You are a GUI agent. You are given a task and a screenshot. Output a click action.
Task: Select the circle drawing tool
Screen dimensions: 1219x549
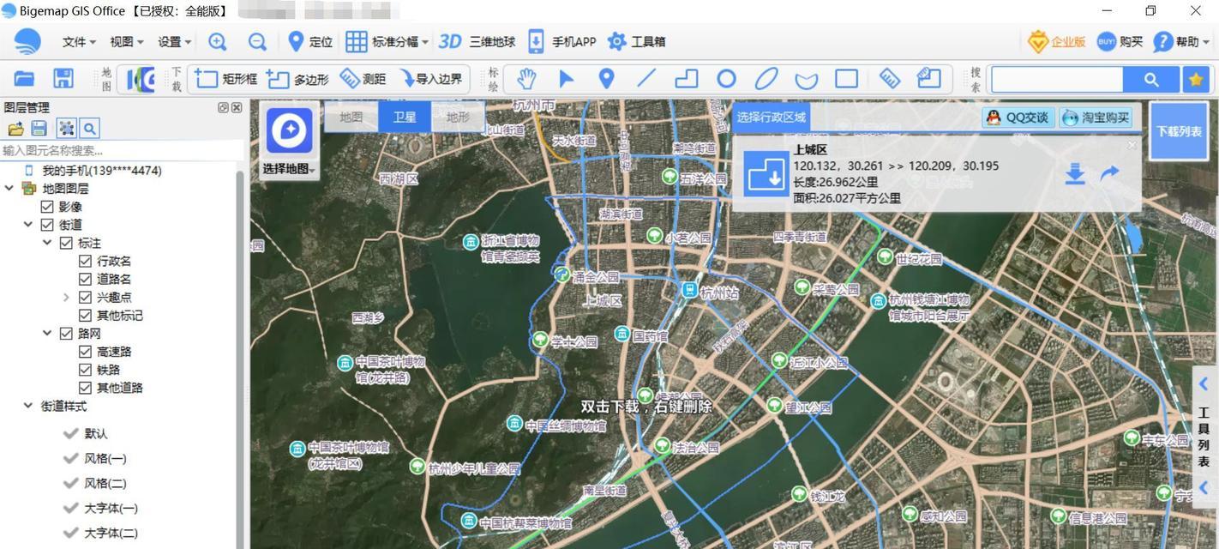pos(726,79)
